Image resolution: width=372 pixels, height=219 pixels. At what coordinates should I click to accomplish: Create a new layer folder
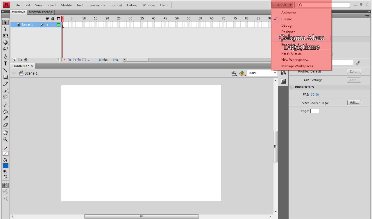coord(20,60)
